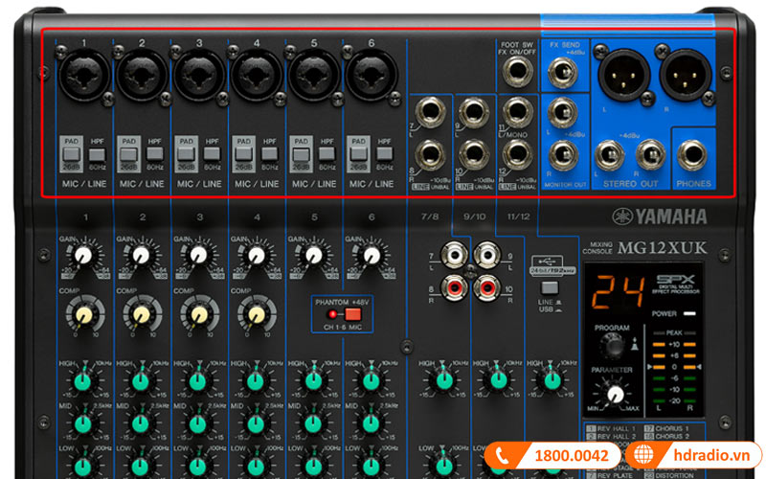Click the MONITOR OUT L jack
766x479 pixels.
563,112
